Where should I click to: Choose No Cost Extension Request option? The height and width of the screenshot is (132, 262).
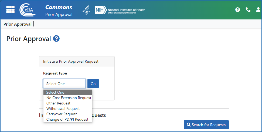pyautogui.click(x=69, y=98)
